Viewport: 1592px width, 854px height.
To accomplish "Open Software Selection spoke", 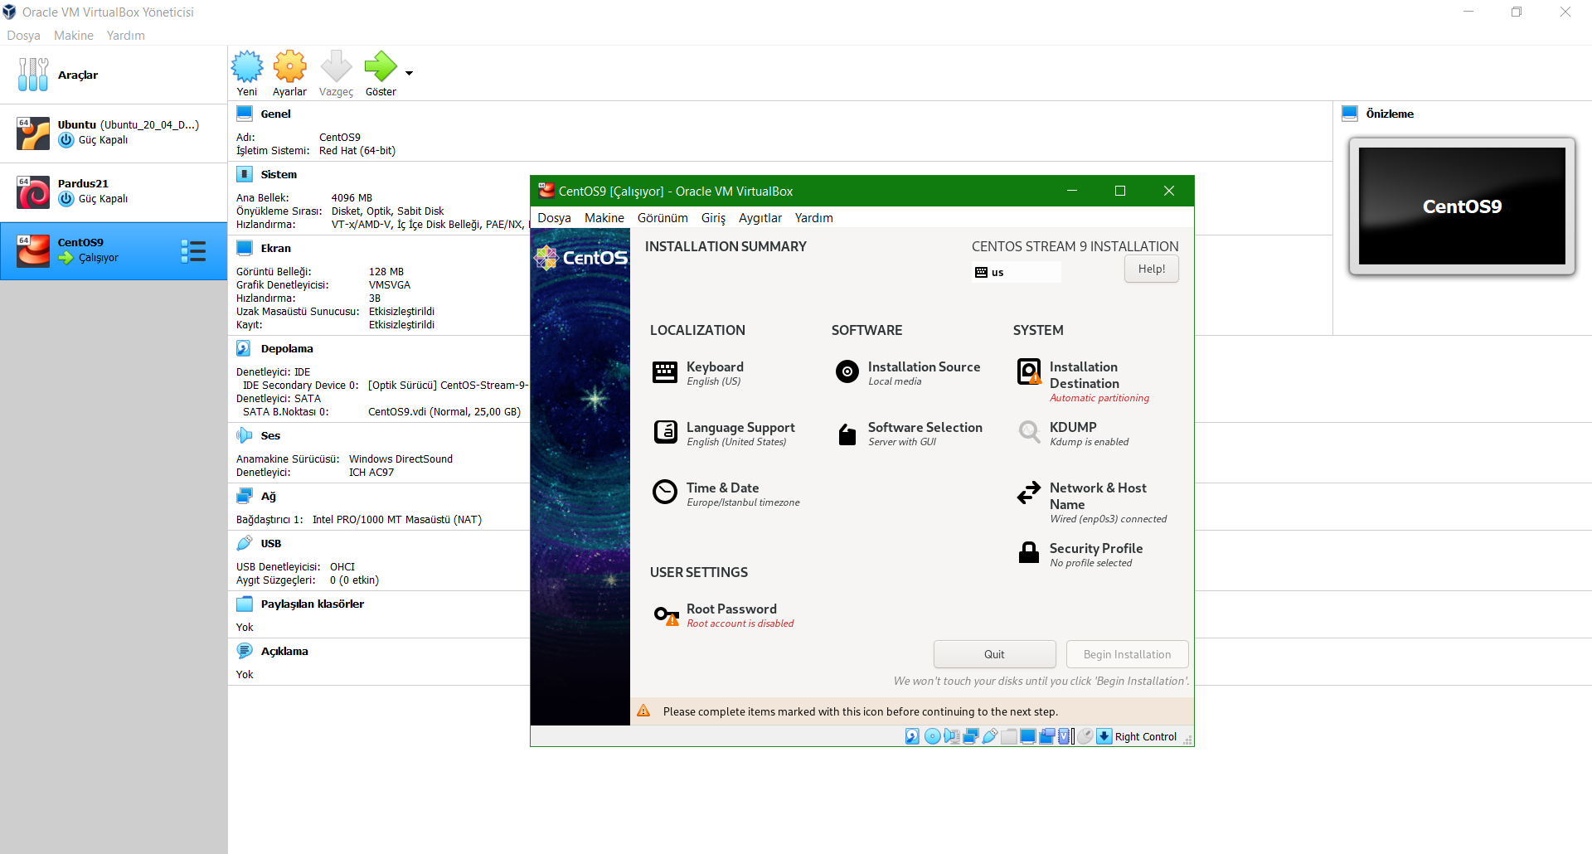I will click(909, 434).
